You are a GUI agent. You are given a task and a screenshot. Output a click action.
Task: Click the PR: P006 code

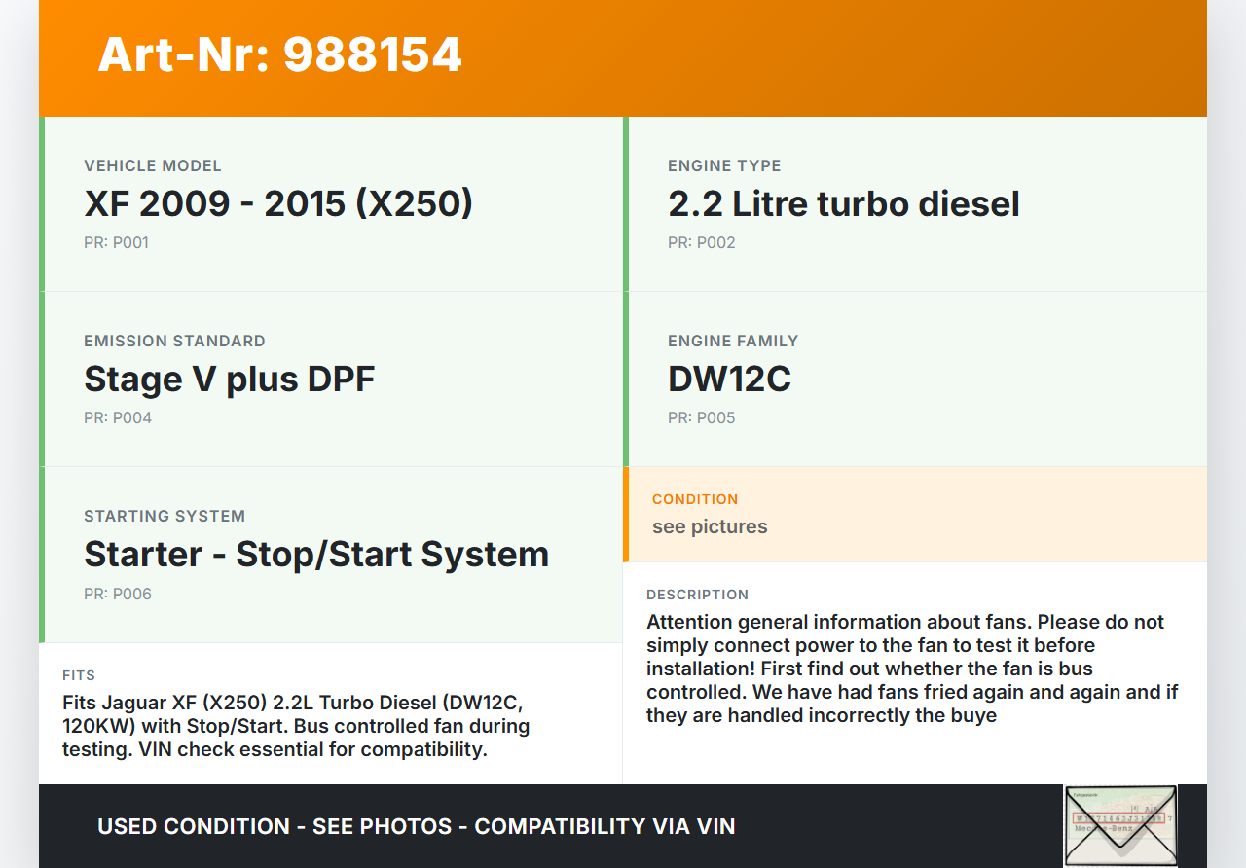click(118, 594)
